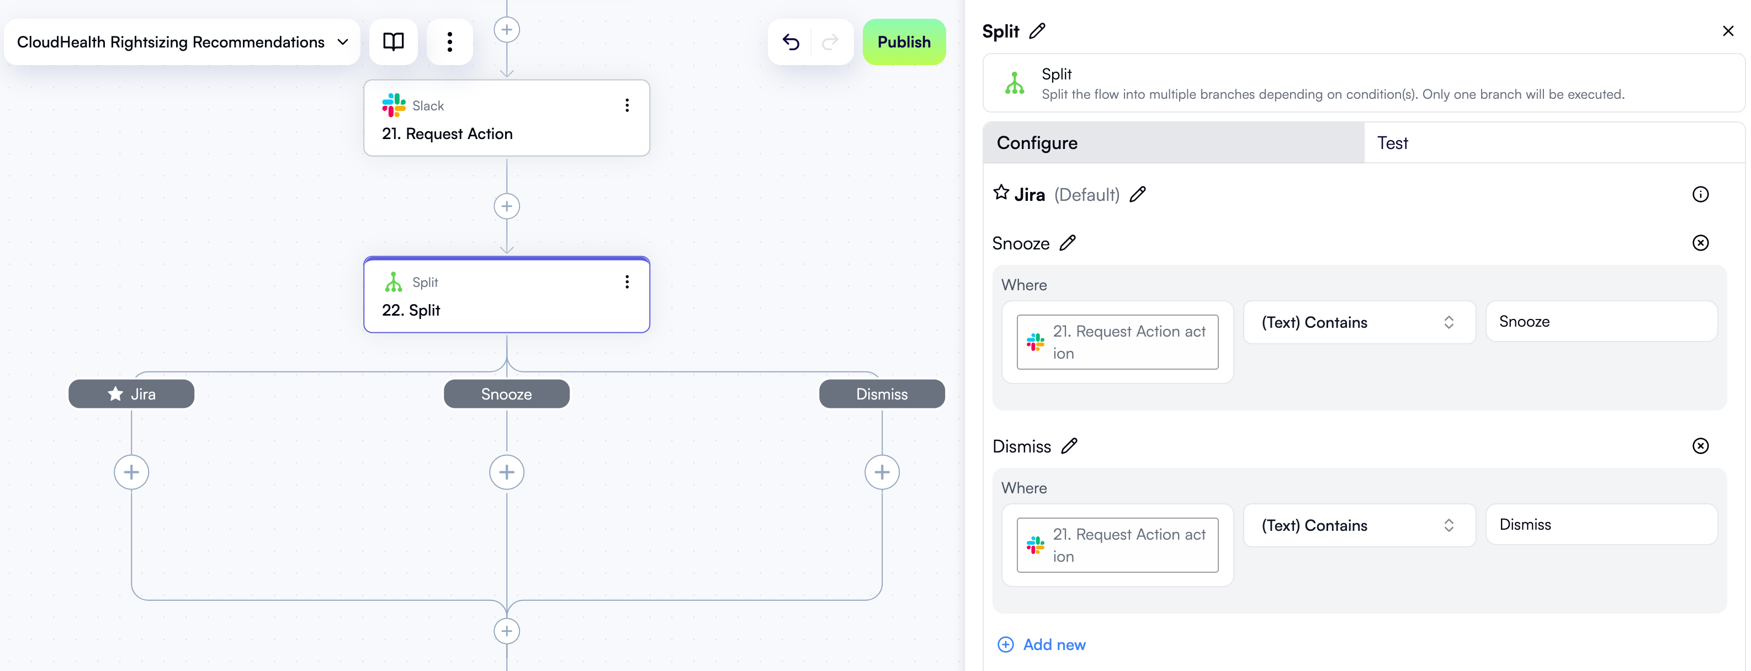Switch to the Test tab

[x=1393, y=142]
